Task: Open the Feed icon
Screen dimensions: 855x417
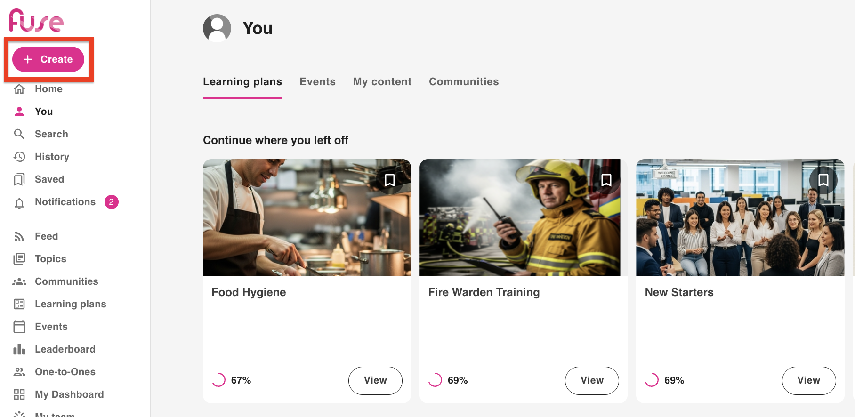Action: pos(19,236)
